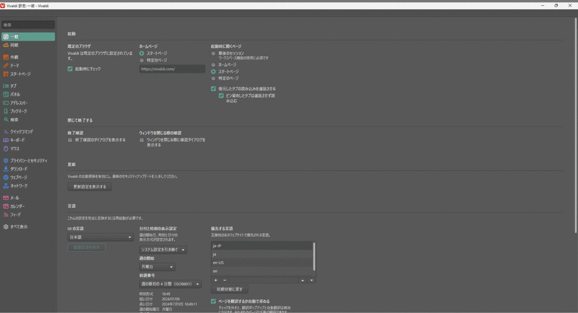The width and height of the screenshot is (578, 313).
Task: Click 言語設定を保存 button
Action: [x=87, y=247]
